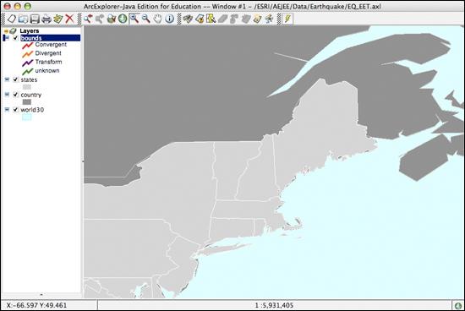This screenshot has height=311, width=465.
Task: Click the red Convergent line symbol
Action: (x=28, y=46)
